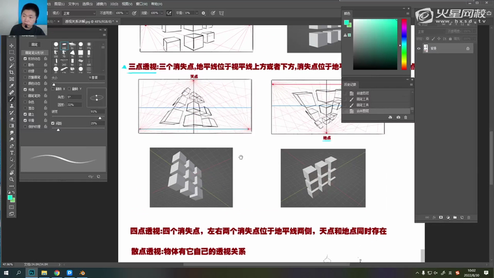This screenshot has width=494, height=278.
Task: Open the 模式 blend mode dropdown
Action: (x=79, y=12)
